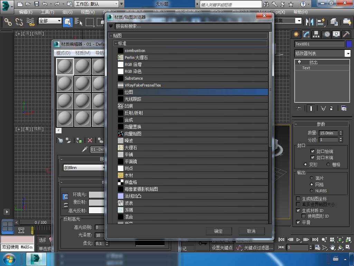Click the red X Reset Map icon
Image resolution: width=354 pixels, height=266 pixels.
coord(90,140)
